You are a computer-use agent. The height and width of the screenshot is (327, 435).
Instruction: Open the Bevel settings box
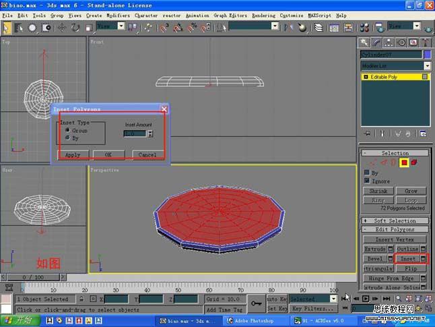click(391, 259)
